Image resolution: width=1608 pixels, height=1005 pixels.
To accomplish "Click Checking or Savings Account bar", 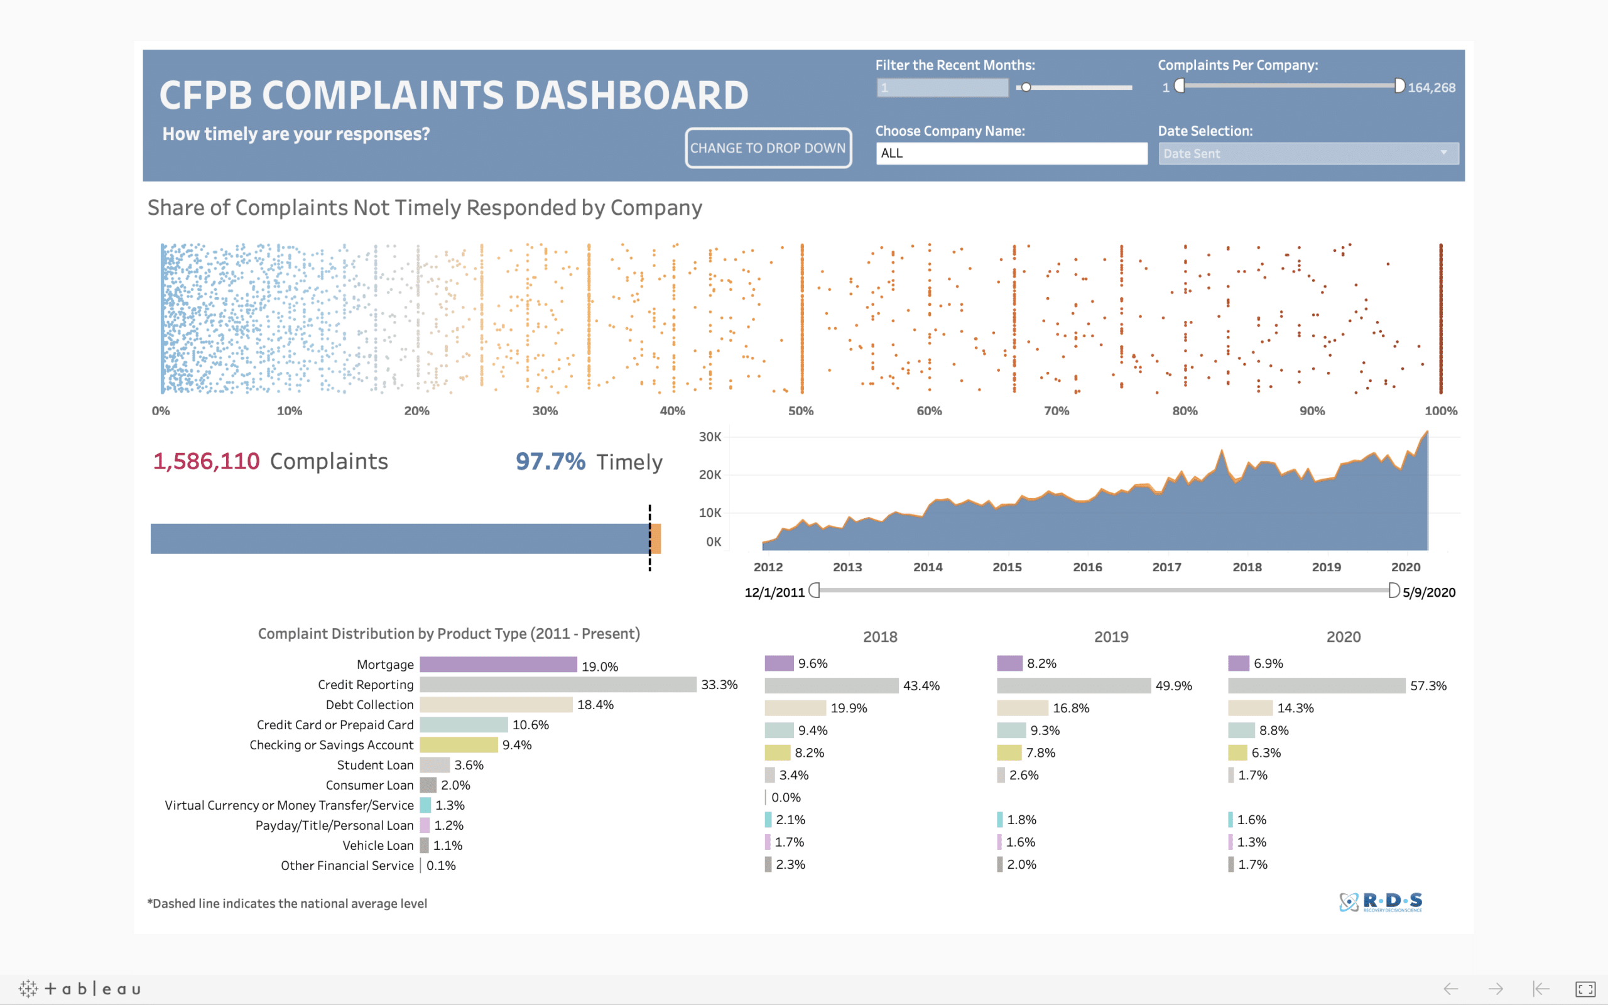I will pos(459,744).
